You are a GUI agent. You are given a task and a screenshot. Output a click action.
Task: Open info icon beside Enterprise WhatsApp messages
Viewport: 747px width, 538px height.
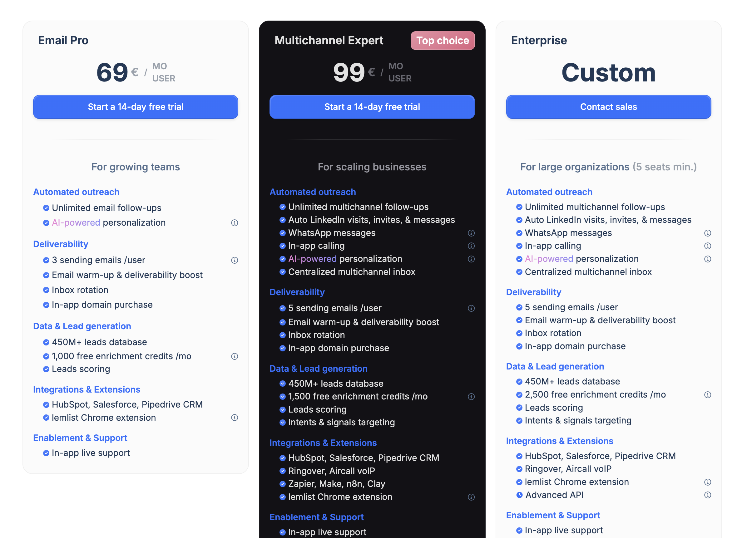(x=707, y=233)
